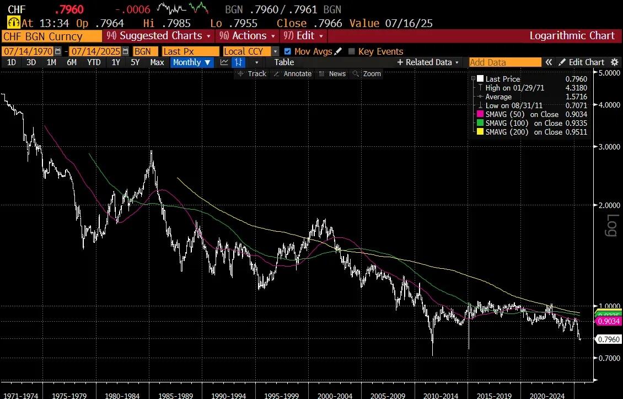Click the Edit Chart button

point(582,62)
